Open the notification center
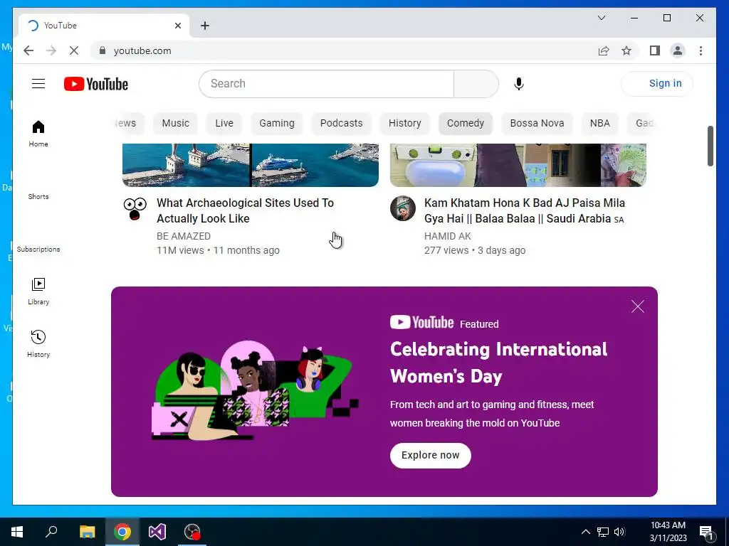 click(706, 532)
